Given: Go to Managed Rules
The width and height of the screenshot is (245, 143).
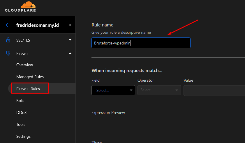Looking at the screenshot, I should click(x=30, y=77).
